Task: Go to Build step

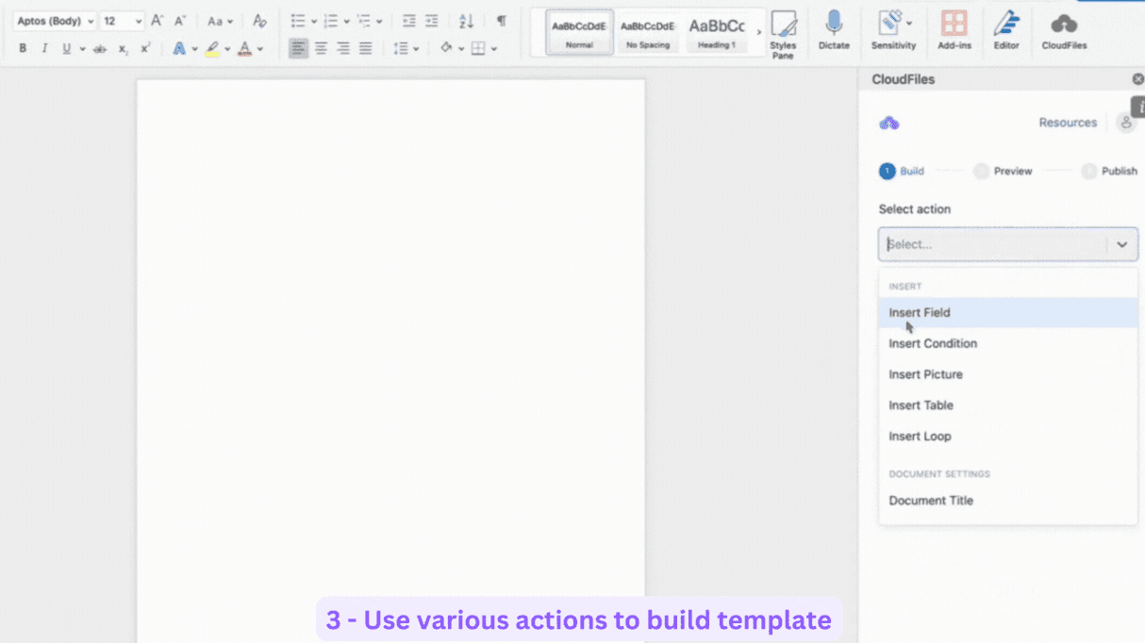Action: (x=902, y=172)
